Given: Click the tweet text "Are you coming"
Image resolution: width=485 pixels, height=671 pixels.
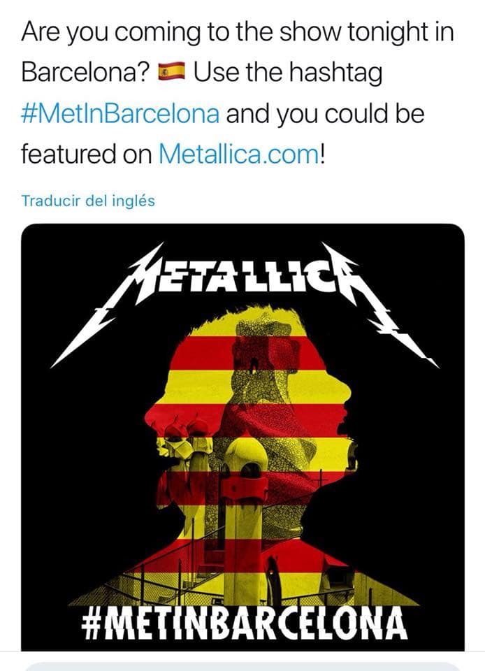Looking at the screenshot, I should click(x=111, y=33).
